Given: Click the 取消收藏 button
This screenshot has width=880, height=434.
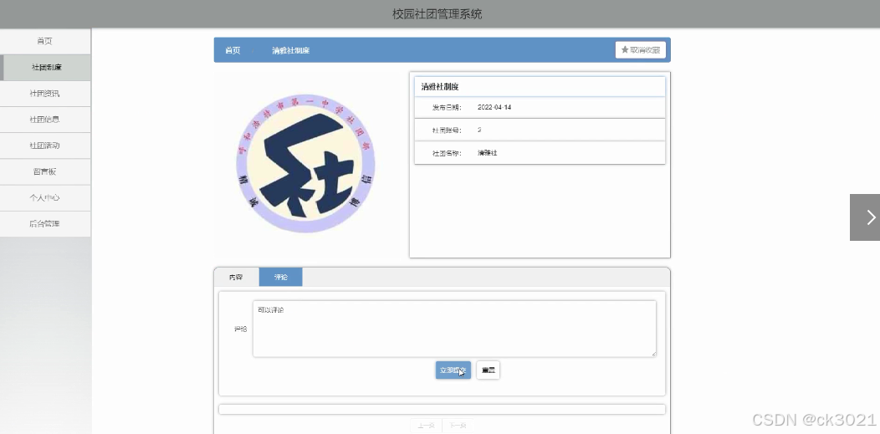Looking at the screenshot, I should point(641,50).
